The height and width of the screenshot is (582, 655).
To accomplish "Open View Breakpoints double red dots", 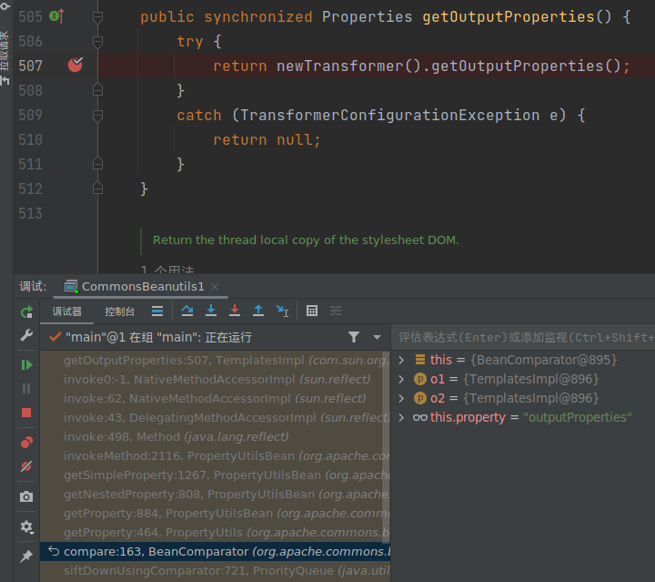I will 26,443.
